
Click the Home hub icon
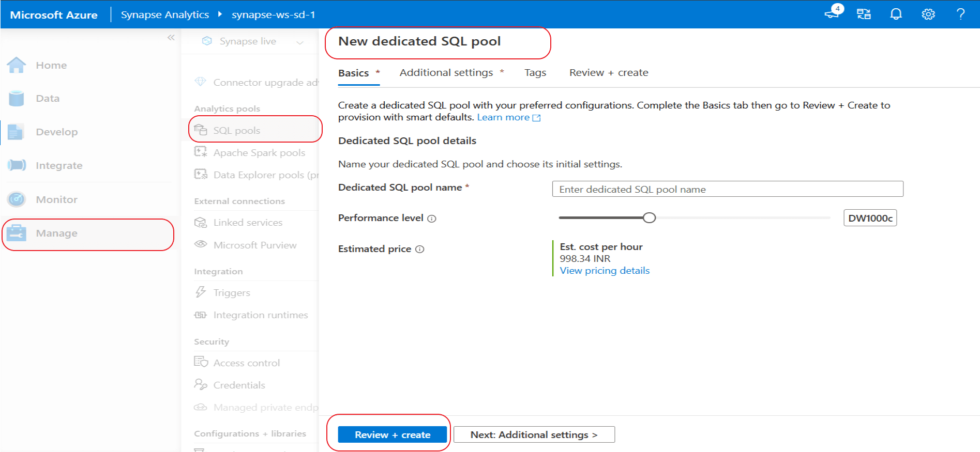[x=17, y=65]
